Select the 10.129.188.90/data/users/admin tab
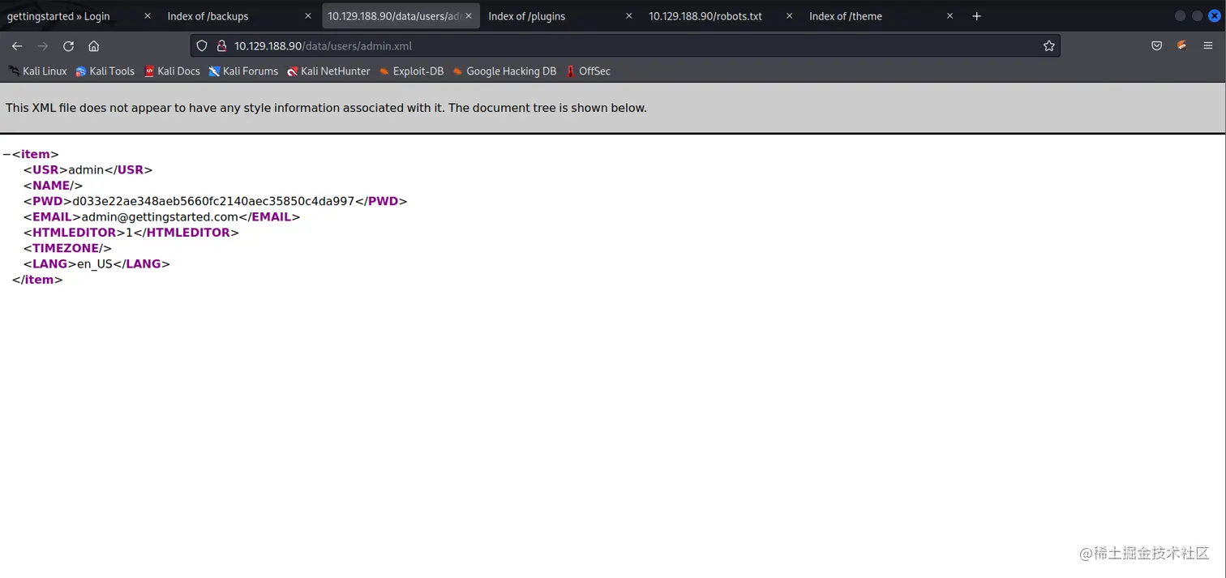This screenshot has width=1226, height=578. point(401,16)
